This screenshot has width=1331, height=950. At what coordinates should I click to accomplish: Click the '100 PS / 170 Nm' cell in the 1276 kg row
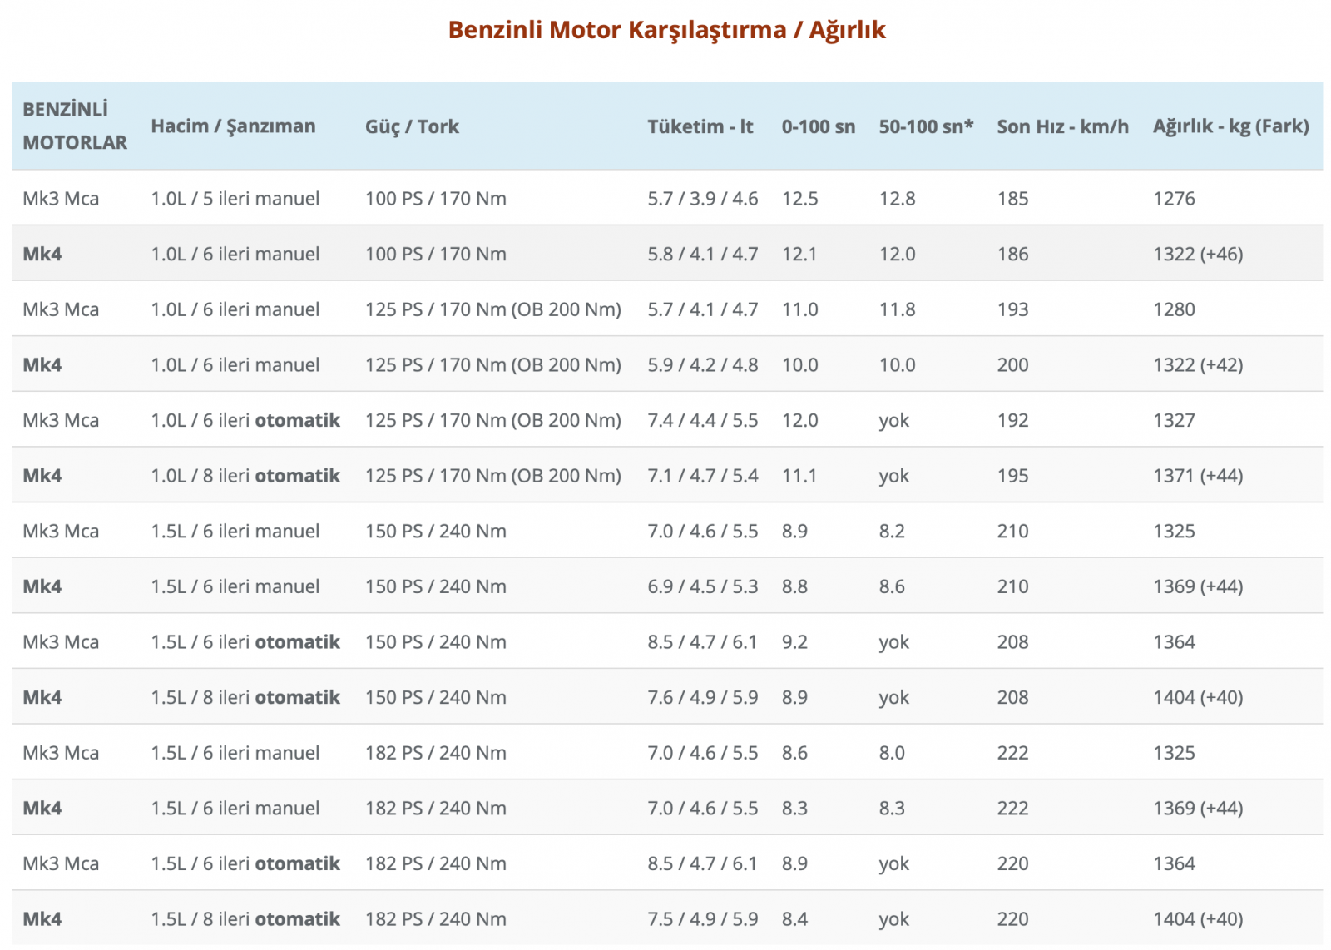[435, 199]
